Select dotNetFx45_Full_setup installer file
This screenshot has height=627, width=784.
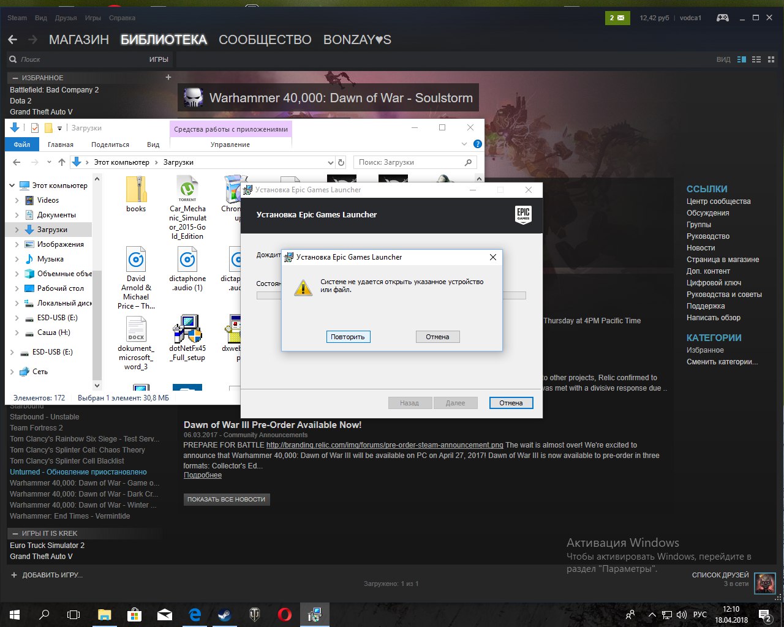click(x=187, y=339)
